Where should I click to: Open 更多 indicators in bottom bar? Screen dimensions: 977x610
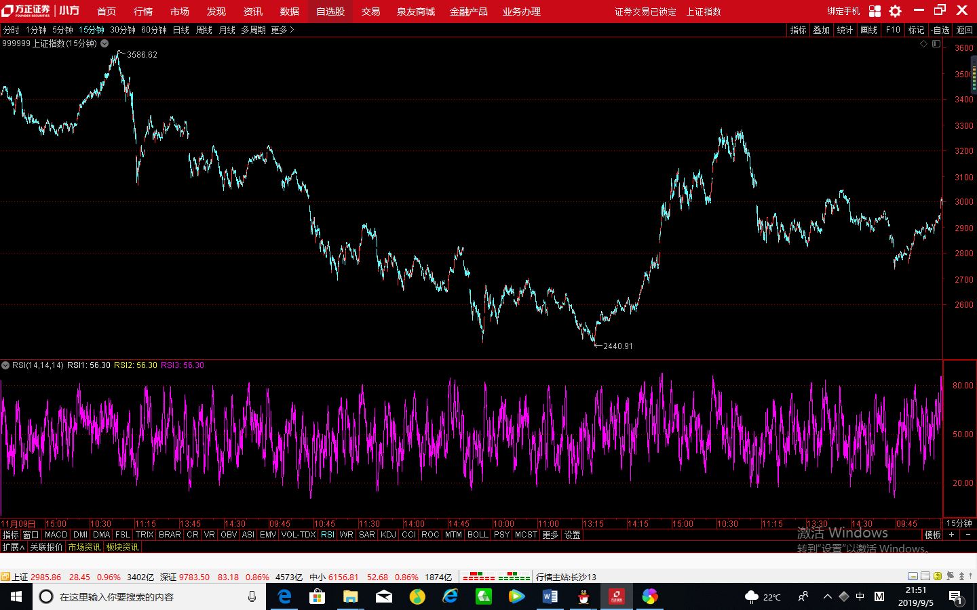point(550,535)
